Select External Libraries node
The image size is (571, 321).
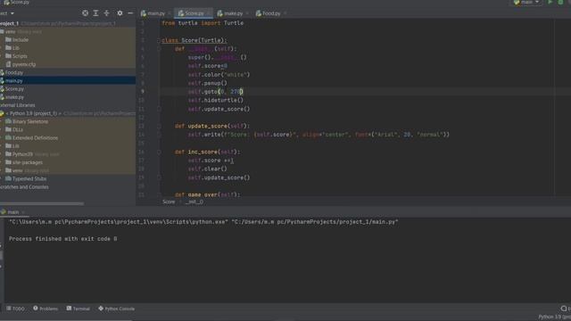pos(18,105)
